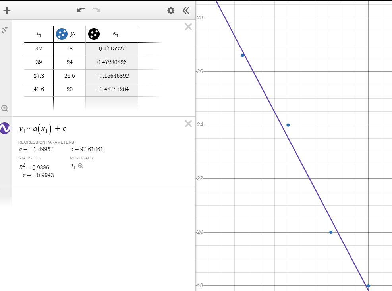Click the blue data point at y = 24

[288, 125]
